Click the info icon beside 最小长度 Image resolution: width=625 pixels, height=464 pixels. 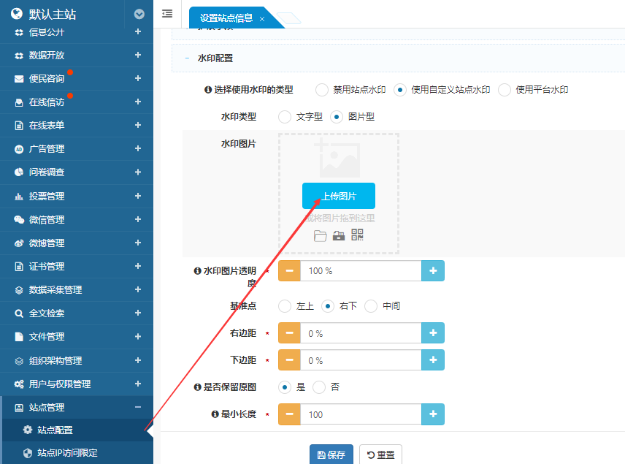pyautogui.click(x=215, y=414)
